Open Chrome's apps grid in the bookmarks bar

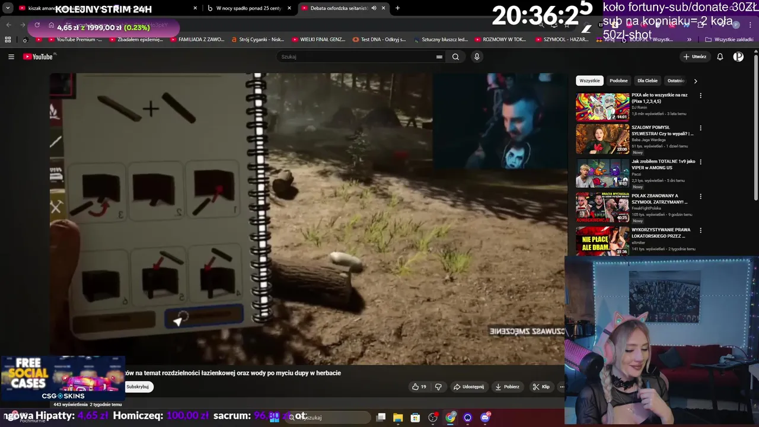pyautogui.click(x=8, y=40)
